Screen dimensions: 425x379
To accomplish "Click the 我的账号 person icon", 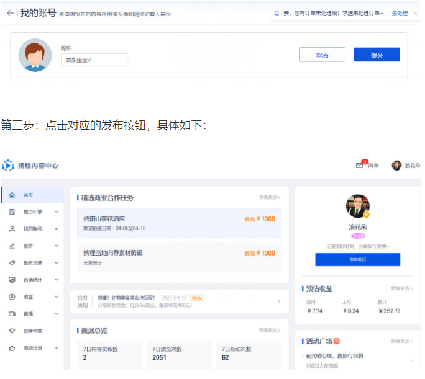I will coord(12,229).
